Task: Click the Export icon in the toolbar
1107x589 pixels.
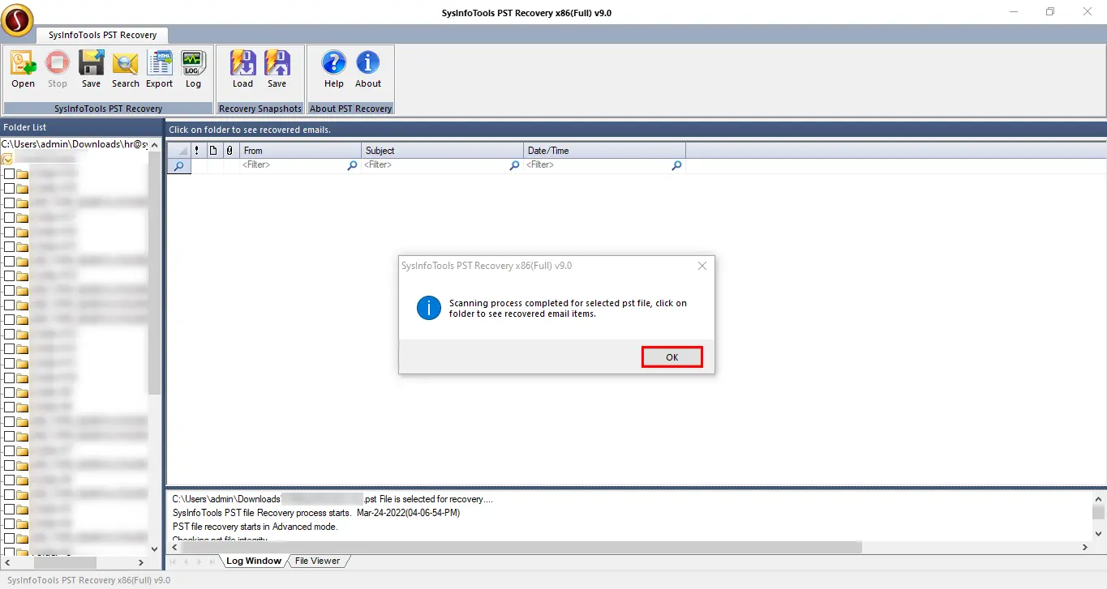Action: tap(160, 69)
